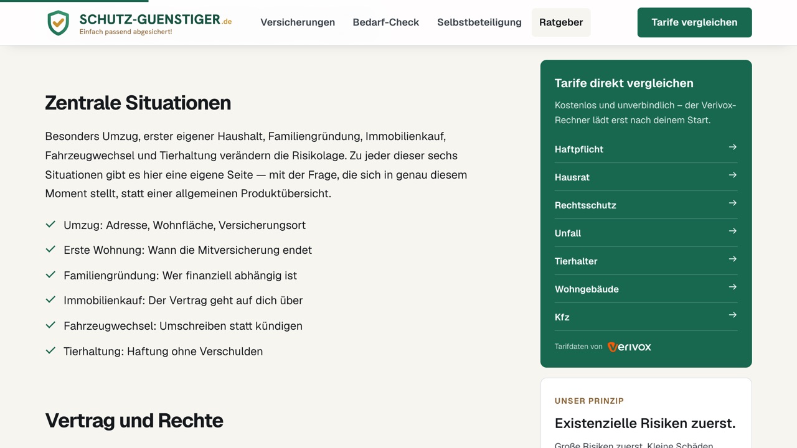
Task: Select the Unfall tariff link
Action: pos(646,233)
